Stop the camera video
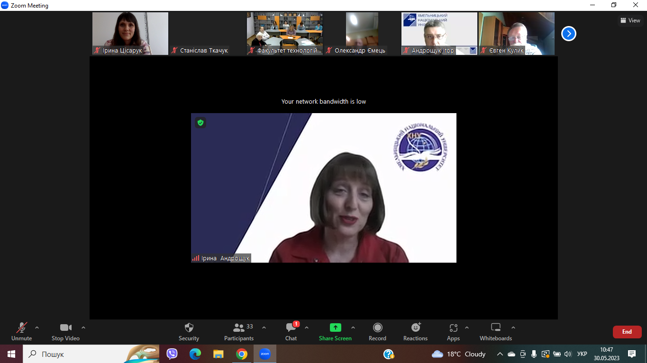The height and width of the screenshot is (363, 647). [65, 328]
